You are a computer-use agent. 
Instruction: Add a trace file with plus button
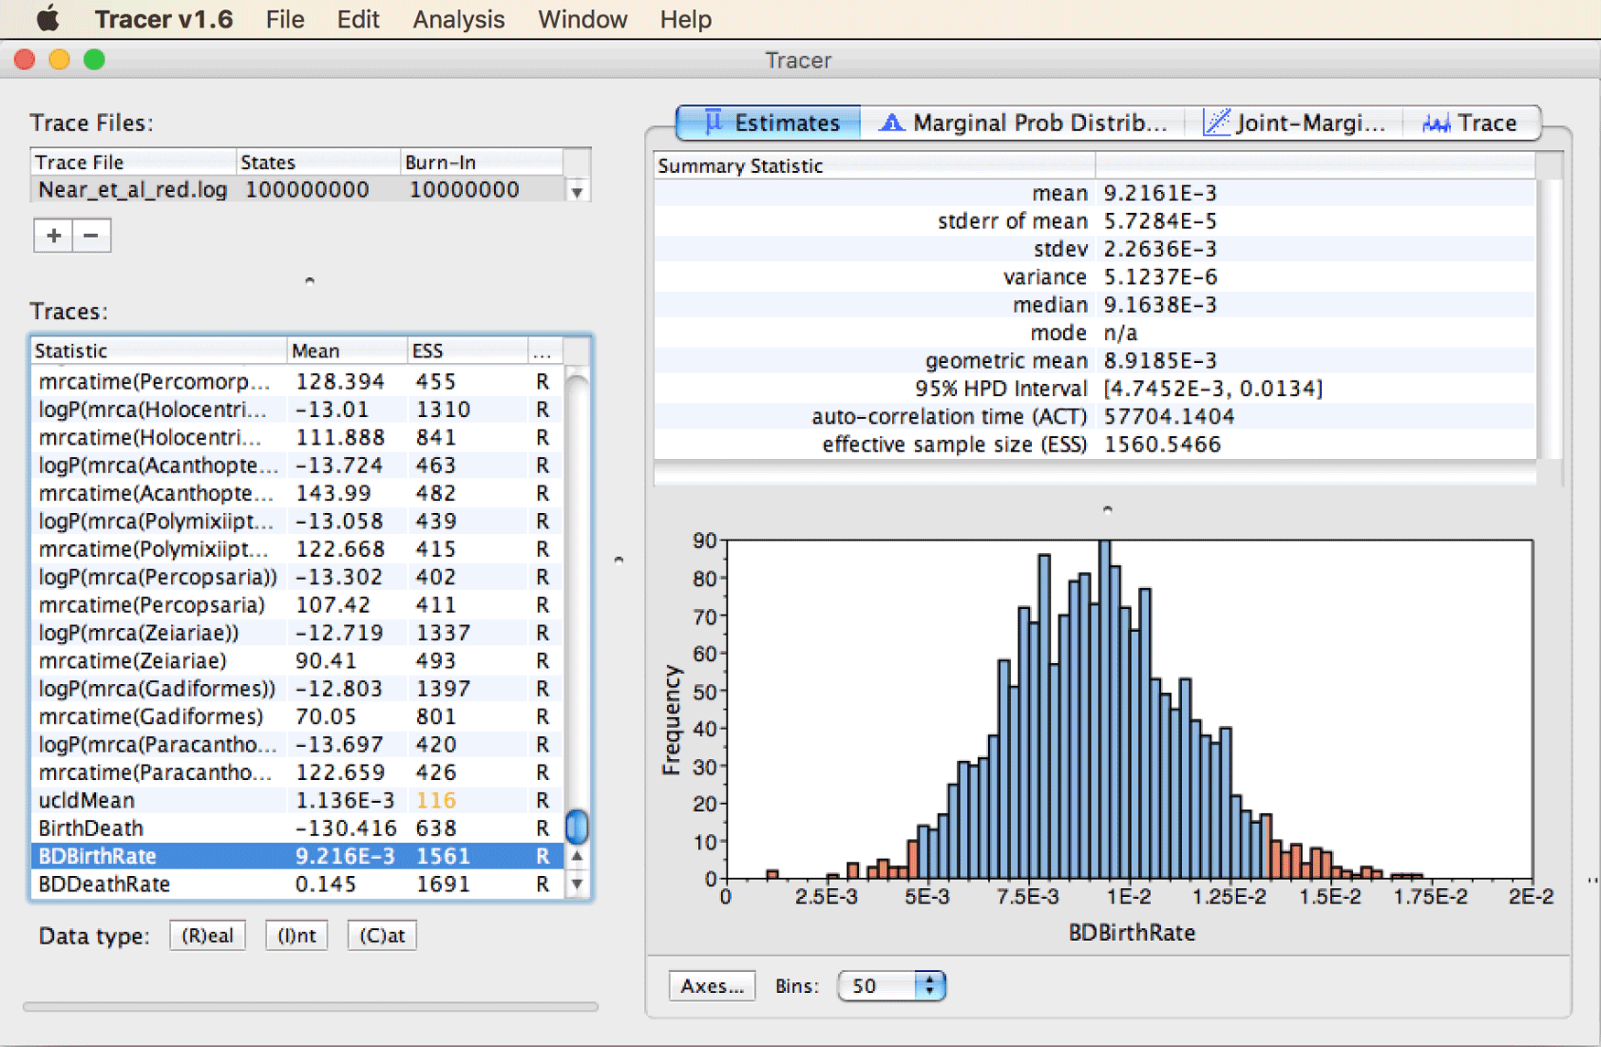click(53, 236)
